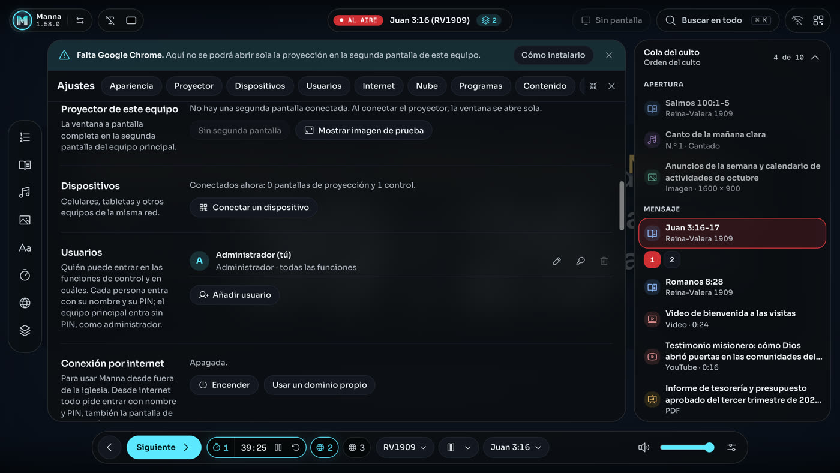Click the clear-text icon in top toolbar
Screen dimensions: 840x473
click(x=110, y=20)
